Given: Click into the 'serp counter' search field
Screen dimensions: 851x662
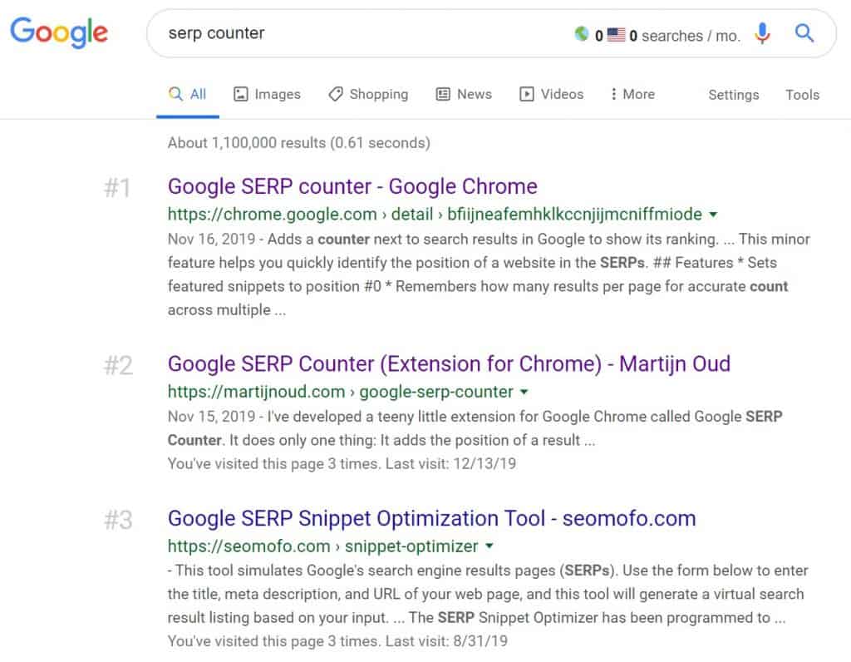Looking at the screenshot, I should pos(357,33).
